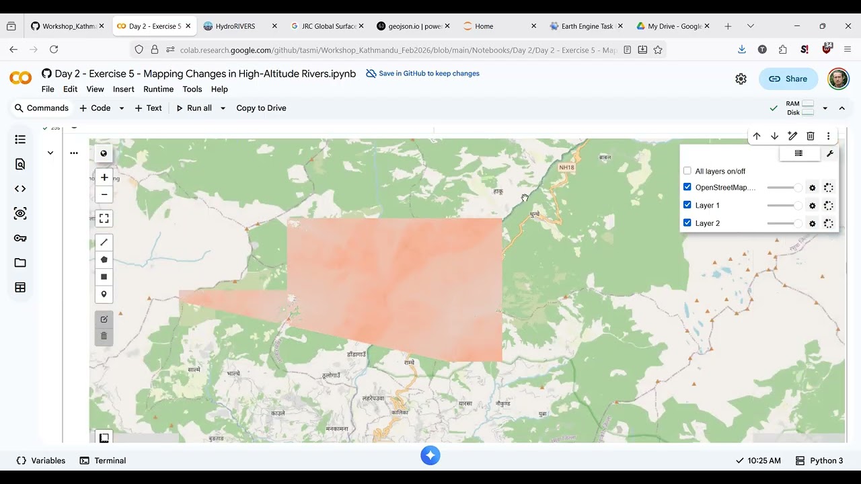Open the cell ellipsis options
Viewport: 861px width, 484px height.
coord(74,153)
